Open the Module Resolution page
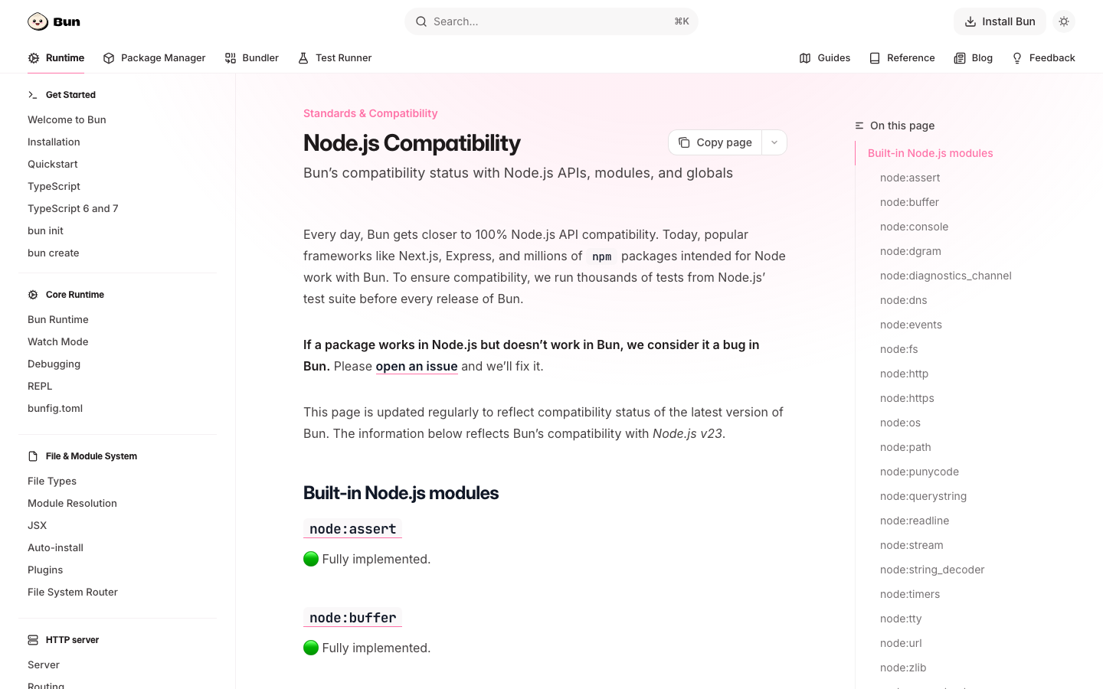Image resolution: width=1103 pixels, height=689 pixels. [72, 503]
